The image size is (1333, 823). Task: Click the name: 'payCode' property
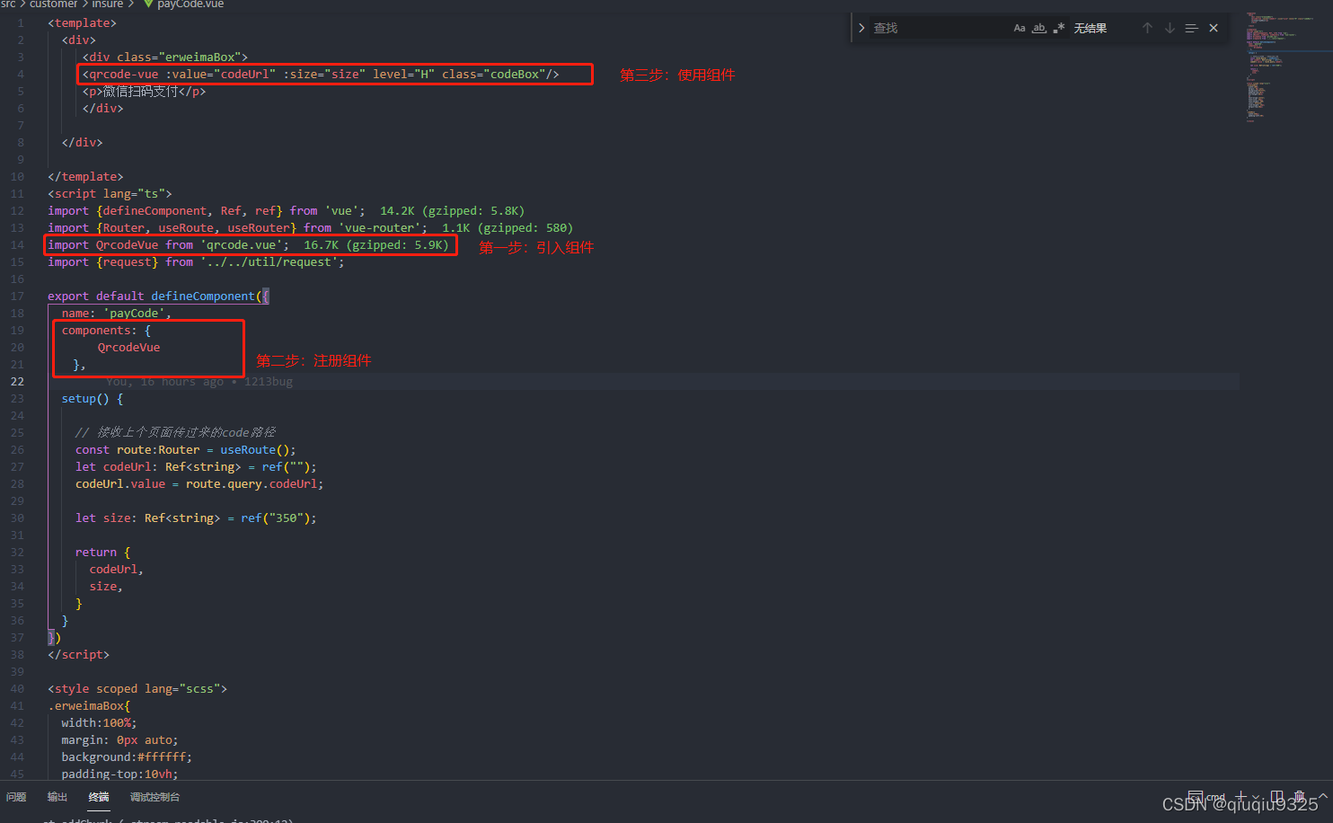point(116,313)
